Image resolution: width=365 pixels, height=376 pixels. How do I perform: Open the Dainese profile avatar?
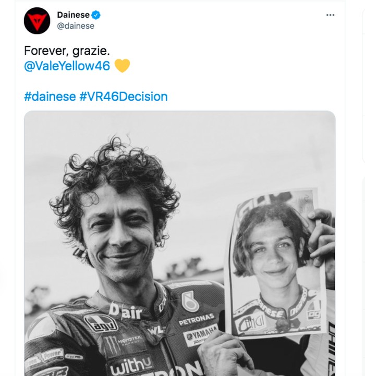click(37, 21)
